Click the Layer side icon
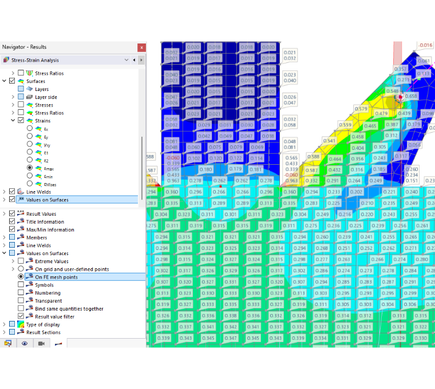Screen dimensions: 435x389 [x=29, y=97]
